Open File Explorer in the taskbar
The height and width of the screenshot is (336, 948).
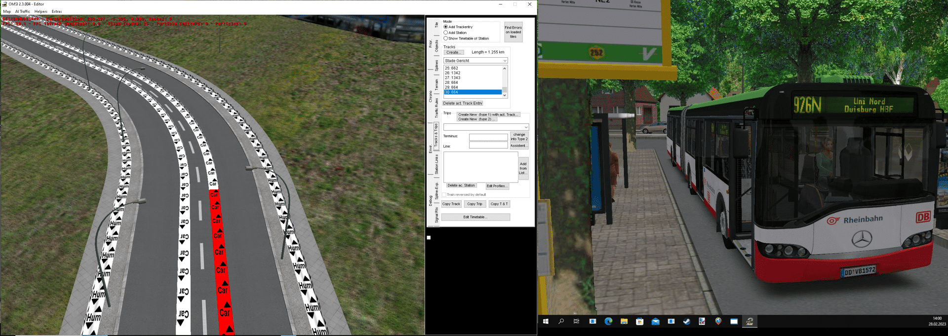(x=624, y=321)
